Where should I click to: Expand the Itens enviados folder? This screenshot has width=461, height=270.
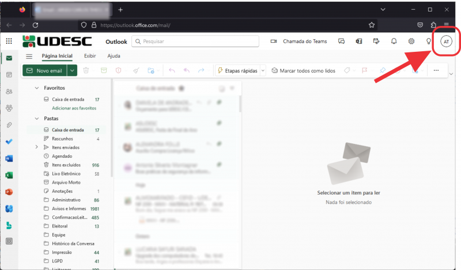pyautogui.click(x=37, y=147)
